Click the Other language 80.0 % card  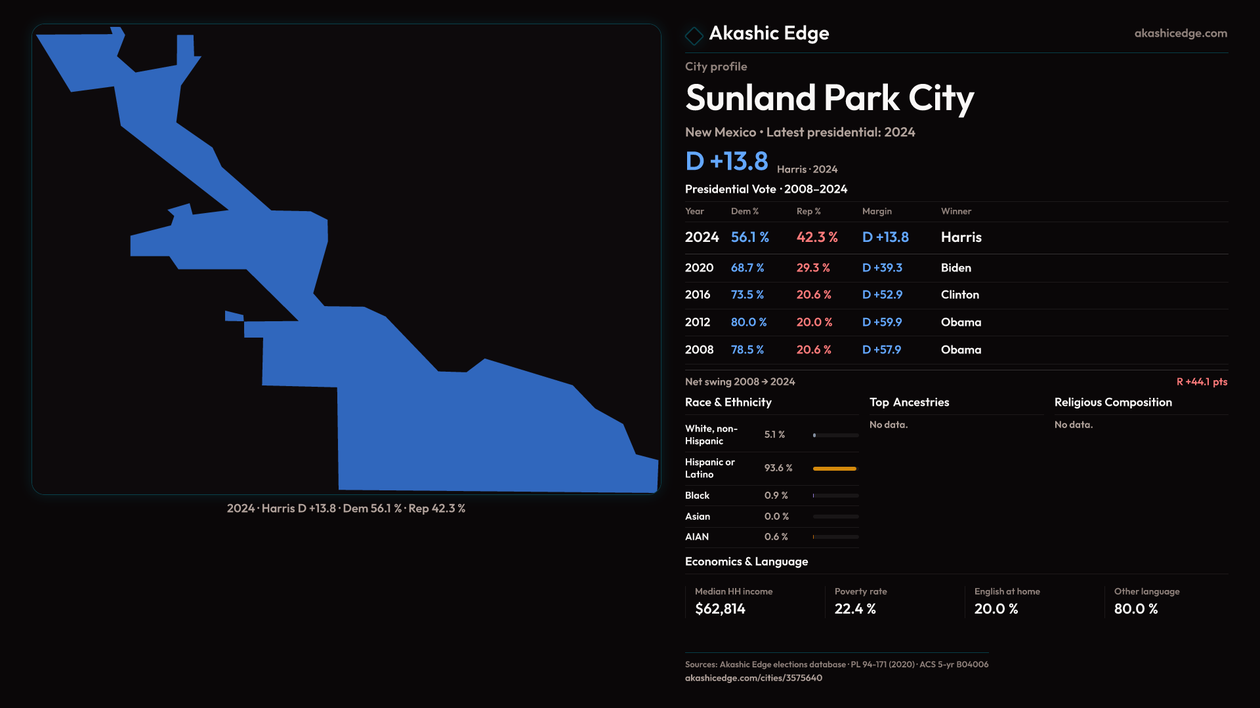pos(1164,601)
